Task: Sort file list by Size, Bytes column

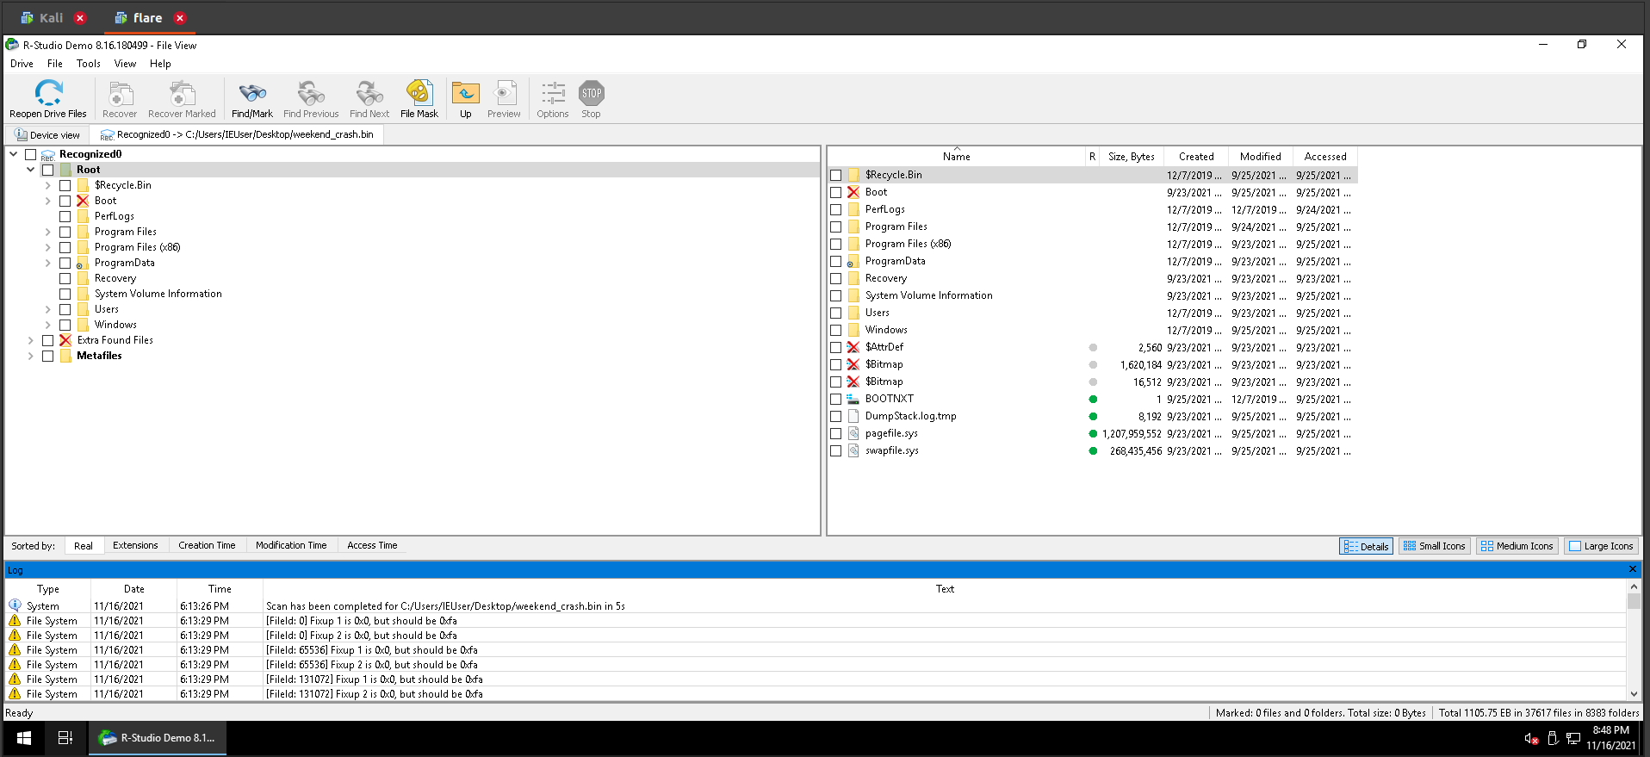Action: click(x=1132, y=157)
